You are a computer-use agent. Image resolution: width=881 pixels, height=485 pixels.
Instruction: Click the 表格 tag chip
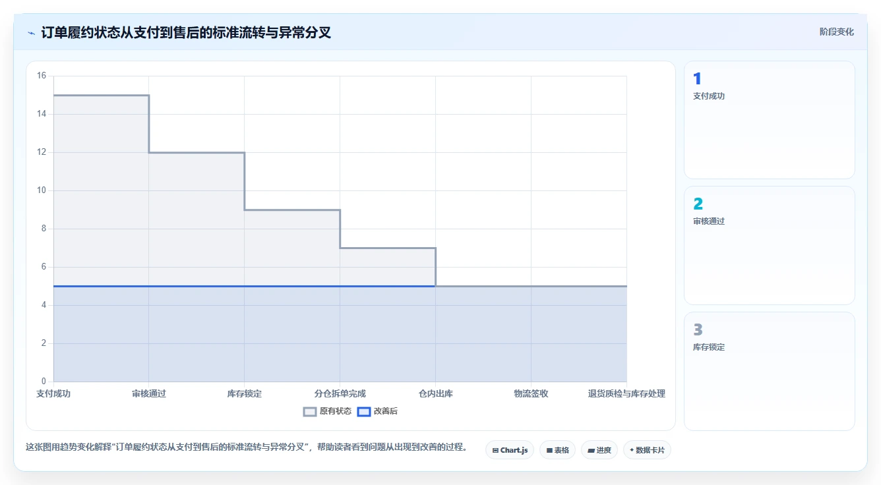tap(557, 450)
